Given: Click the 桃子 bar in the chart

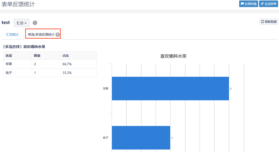Looking at the screenshot, I should [141, 138].
